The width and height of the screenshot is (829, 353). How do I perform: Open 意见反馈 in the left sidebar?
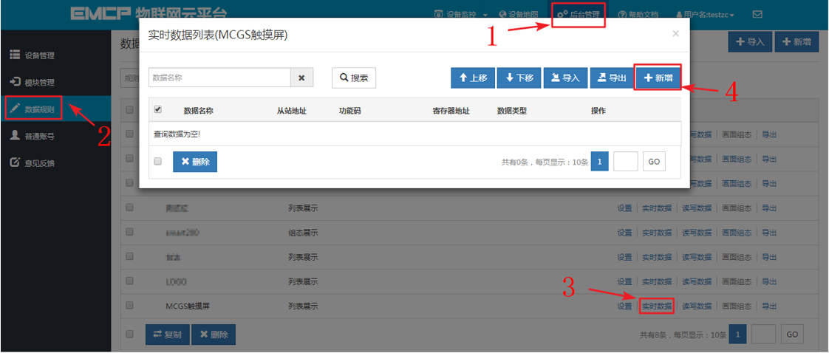tap(33, 163)
